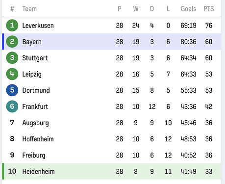Open the Hoffenheim team link

tap(38, 139)
